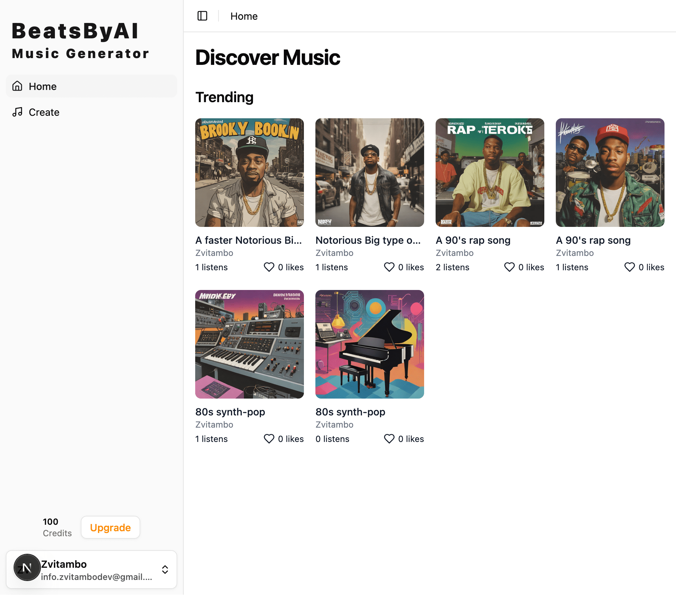The height and width of the screenshot is (595, 676).
Task: Like the 'A faster Notorious Bi...' track
Action: coord(269,267)
